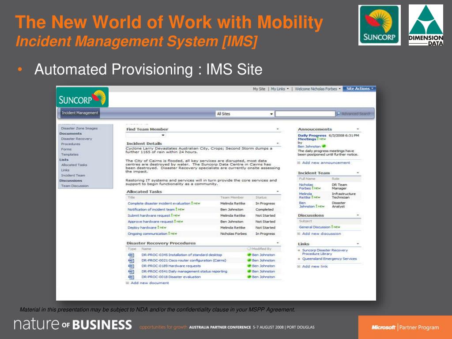Open the Incident Team web part menu arrow

(358, 173)
